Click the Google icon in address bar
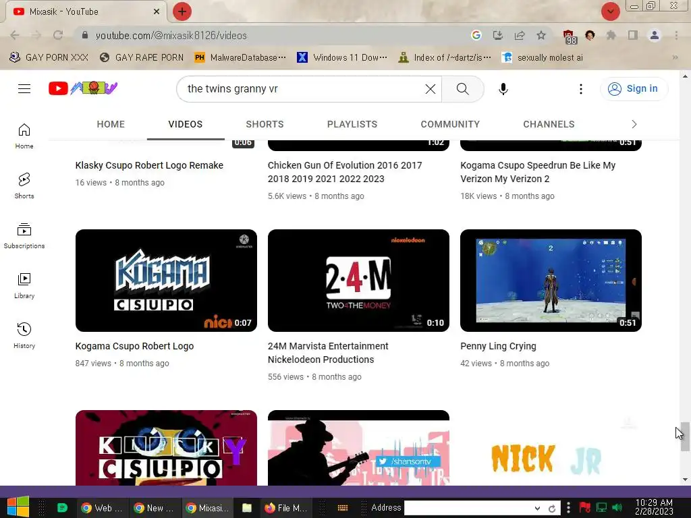 point(476,35)
